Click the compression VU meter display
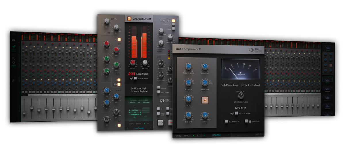Image resolution: width=345 pixels, height=150 pixels. pos(240,69)
